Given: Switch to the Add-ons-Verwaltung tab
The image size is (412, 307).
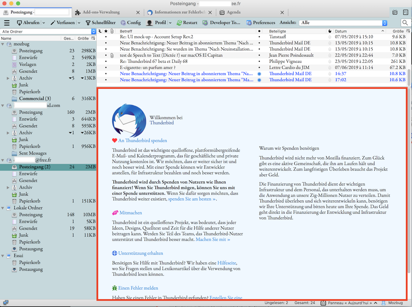Looking at the screenshot, I should tap(101, 12).
